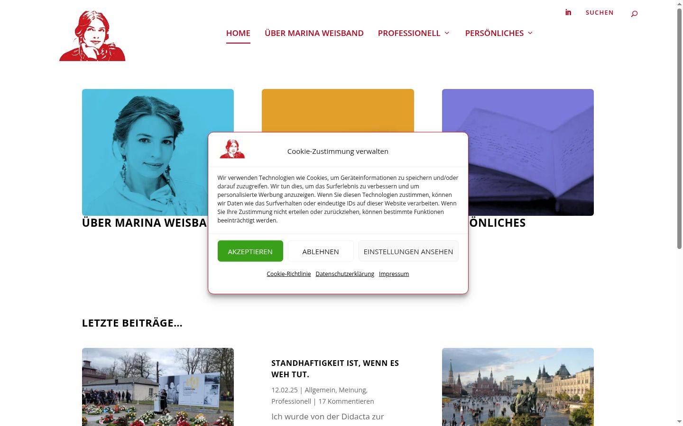This screenshot has height=426, width=683.
Task: Open the Professionell menu item
Action: 409,33
